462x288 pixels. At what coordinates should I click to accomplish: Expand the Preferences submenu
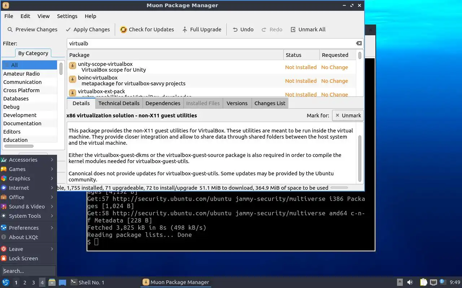coord(28,228)
